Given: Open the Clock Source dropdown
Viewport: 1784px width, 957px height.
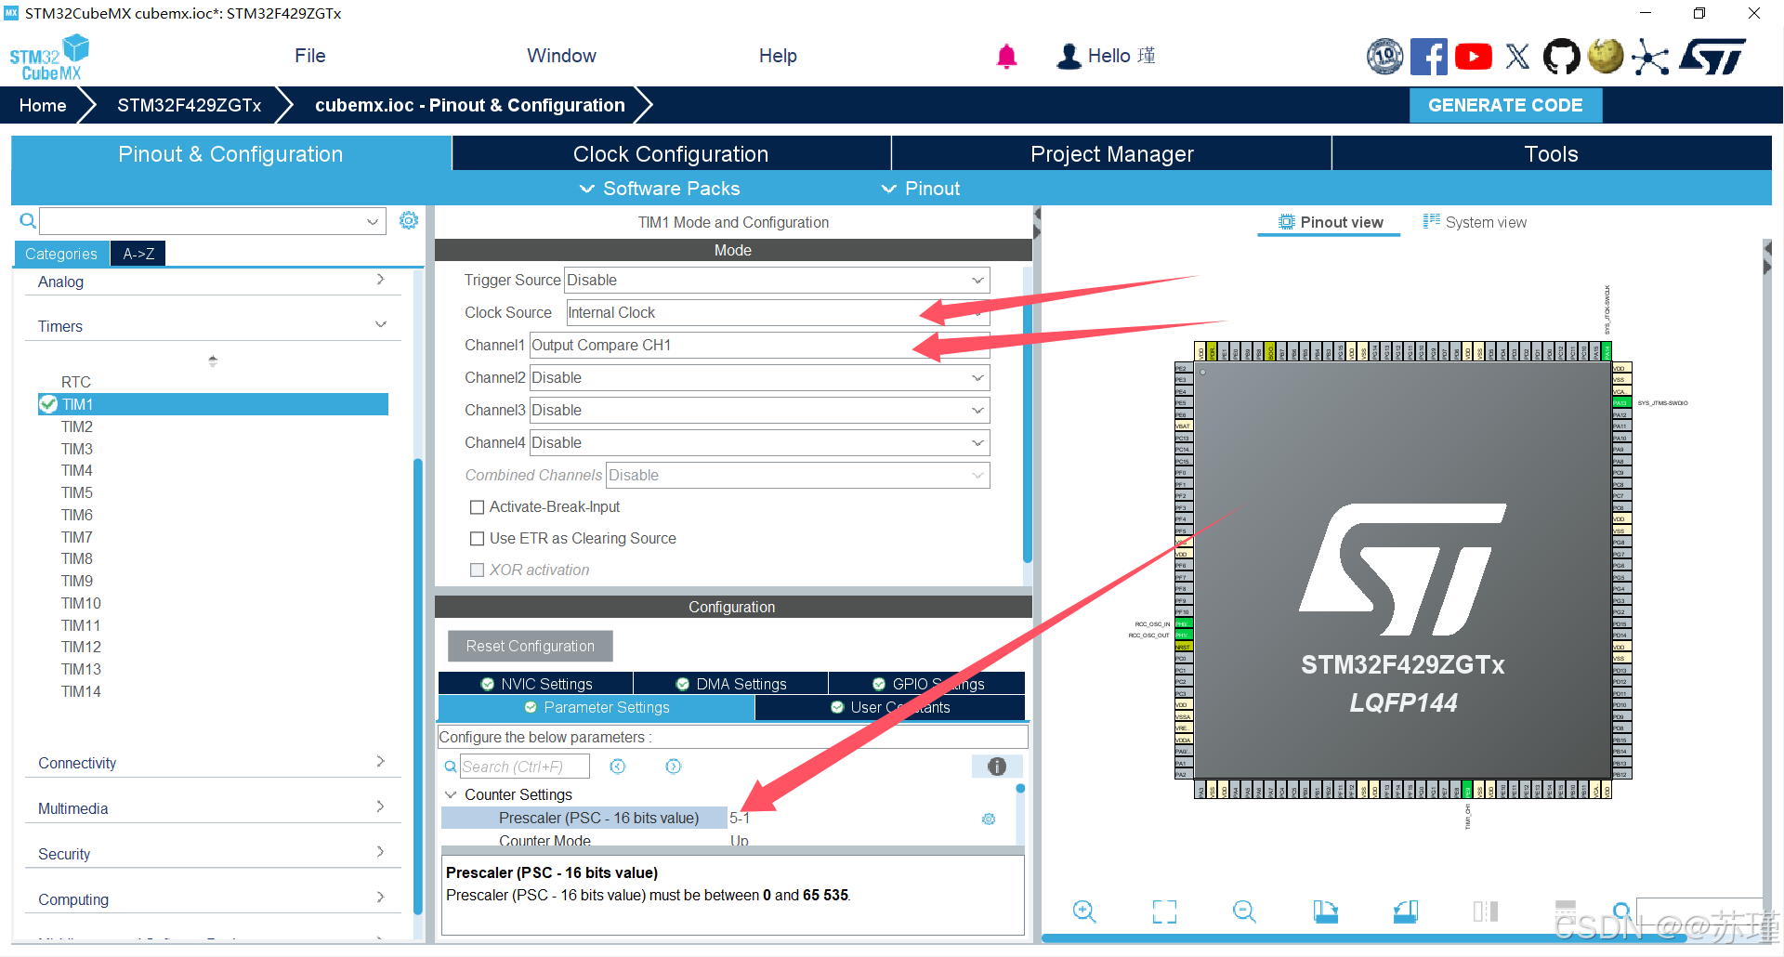Looking at the screenshot, I should (x=777, y=313).
